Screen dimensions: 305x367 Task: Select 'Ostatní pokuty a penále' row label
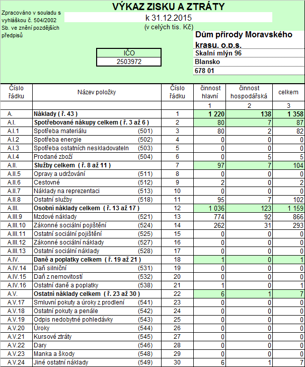(x=65, y=312)
